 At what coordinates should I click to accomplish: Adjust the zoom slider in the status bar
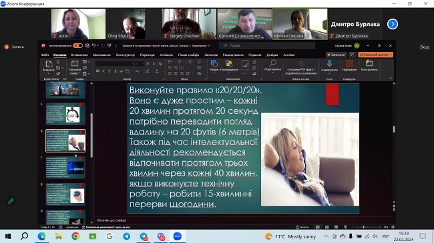pyautogui.click(x=364, y=227)
